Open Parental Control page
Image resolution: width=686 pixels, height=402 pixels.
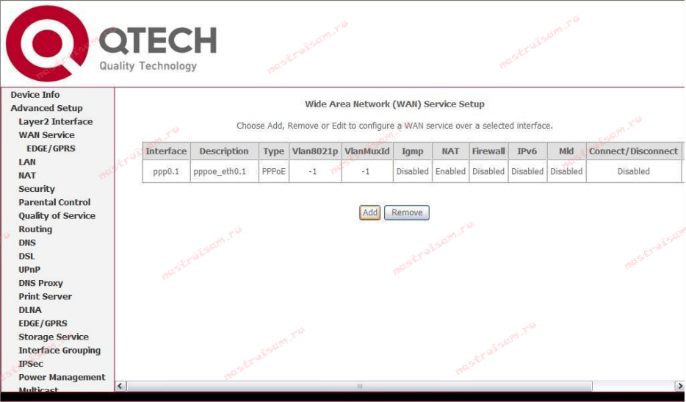pyautogui.click(x=54, y=202)
